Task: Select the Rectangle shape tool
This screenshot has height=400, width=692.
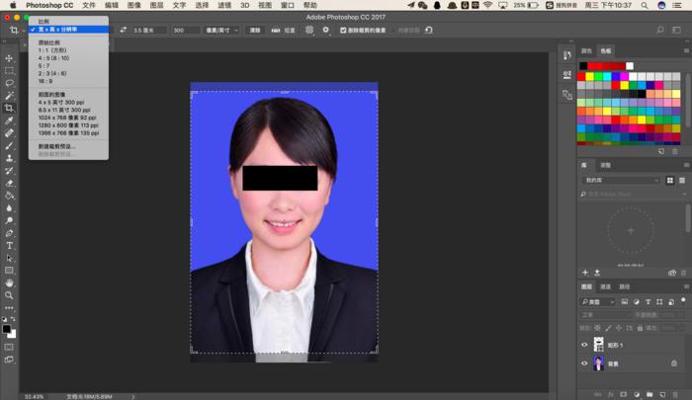Action: [9, 271]
